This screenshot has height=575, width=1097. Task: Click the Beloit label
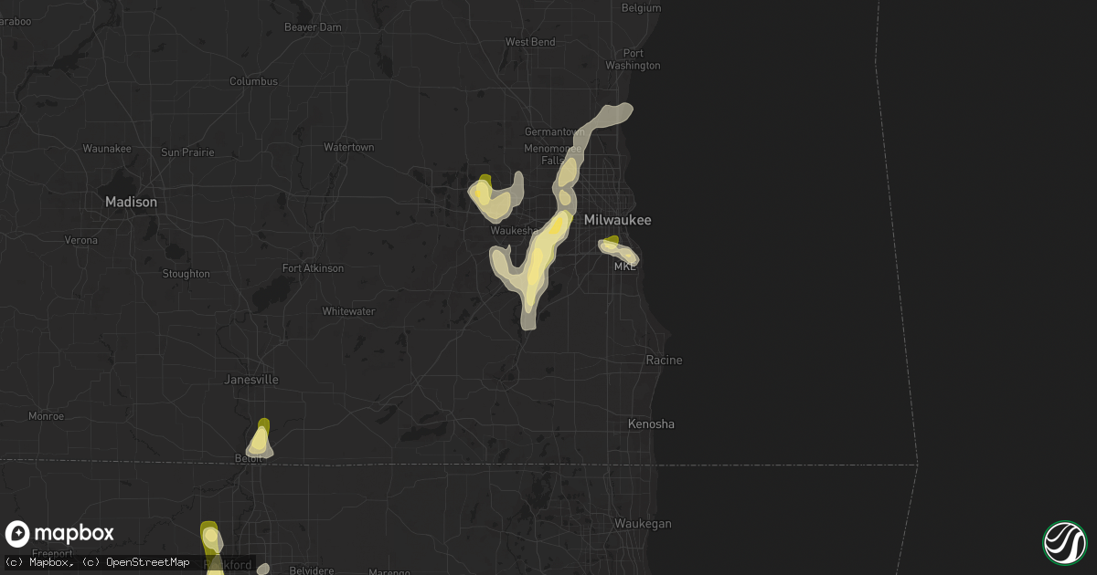(x=248, y=458)
